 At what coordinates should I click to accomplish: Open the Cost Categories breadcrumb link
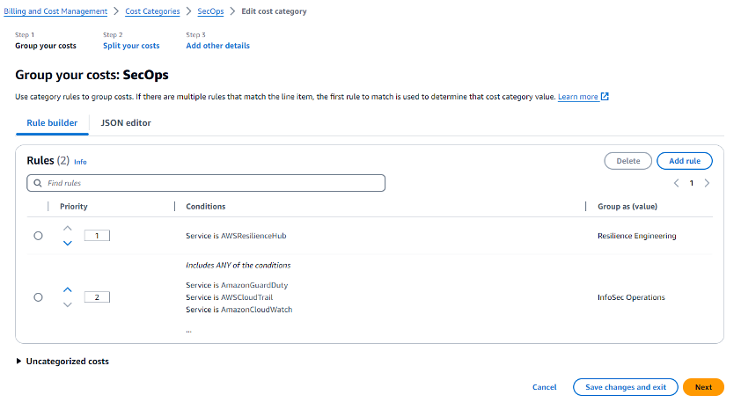point(152,11)
